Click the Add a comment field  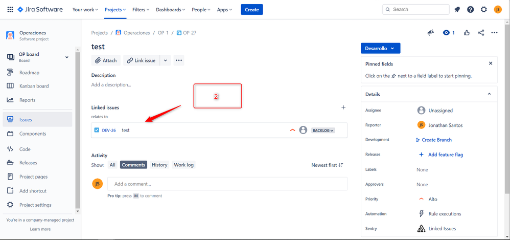pos(227,184)
